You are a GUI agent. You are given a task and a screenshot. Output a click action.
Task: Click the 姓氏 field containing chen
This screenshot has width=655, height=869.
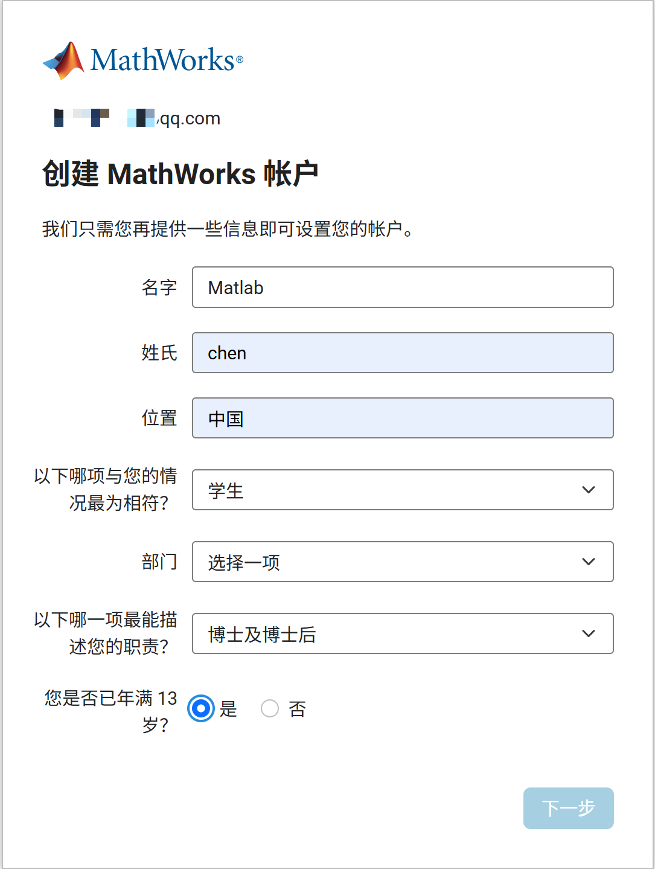(x=403, y=353)
